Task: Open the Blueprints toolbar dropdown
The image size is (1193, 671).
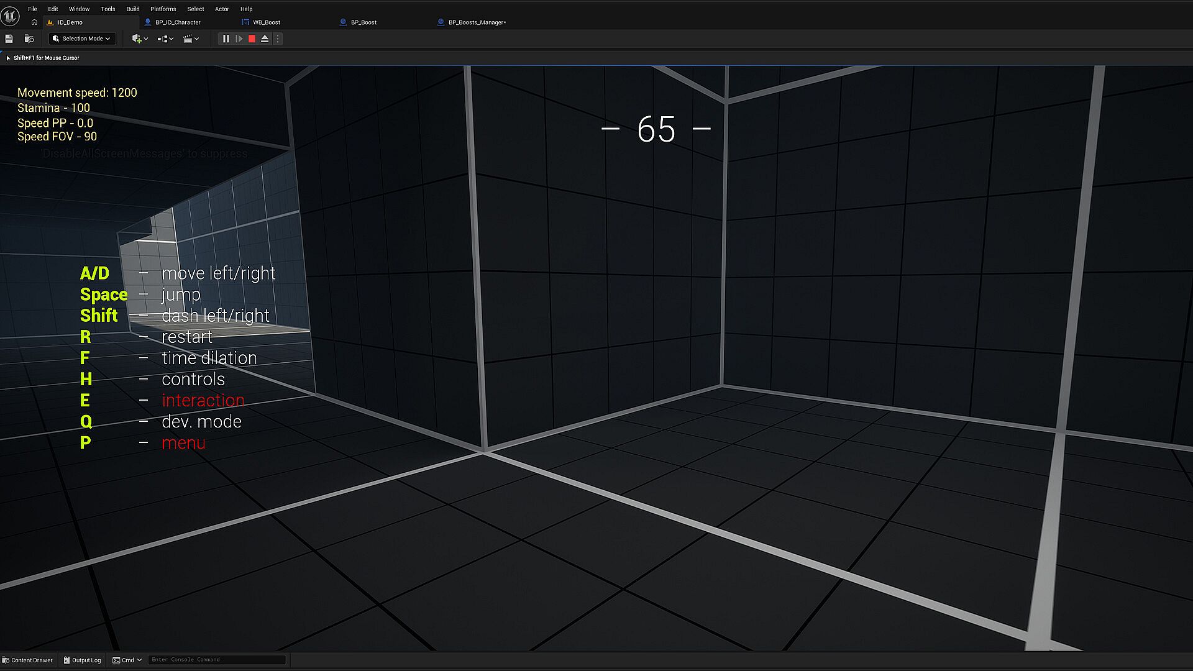Action: click(x=165, y=39)
